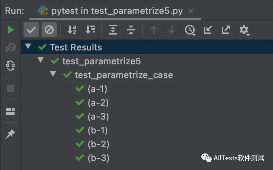The width and height of the screenshot is (273, 170).
Task: Toggle Show Passed tests checkmark button
Action: (31, 30)
